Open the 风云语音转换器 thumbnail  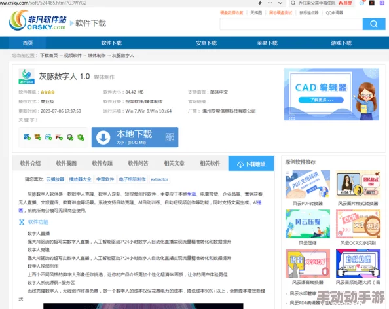[x=308, y=263]
